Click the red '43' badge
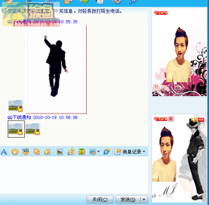This screenshot has height=205, width=209. coord(201,119)
